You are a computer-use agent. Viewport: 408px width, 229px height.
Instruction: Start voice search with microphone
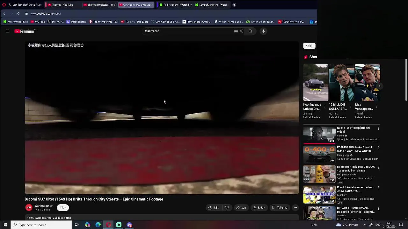pyautogui.click(x=263, y=31)
